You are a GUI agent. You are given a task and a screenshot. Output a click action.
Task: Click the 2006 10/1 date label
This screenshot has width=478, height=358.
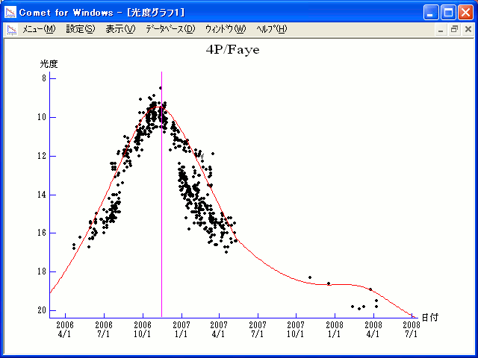[143, 330]
